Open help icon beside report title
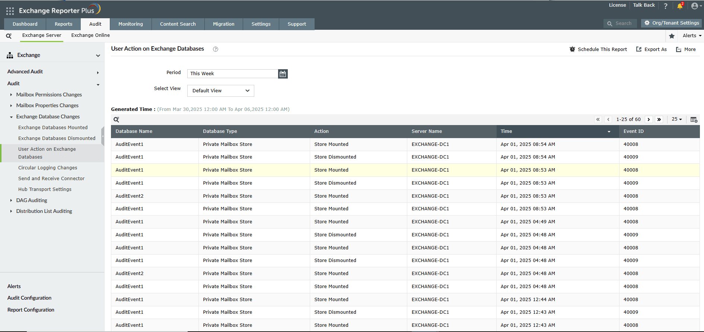Image resolution: width=704 pixels, height=332 pixels. [216, 49]
